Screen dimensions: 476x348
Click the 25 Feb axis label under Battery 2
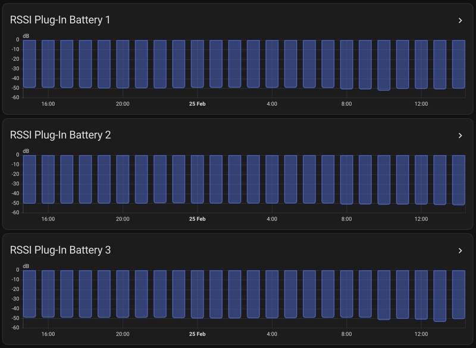[198, 219]
